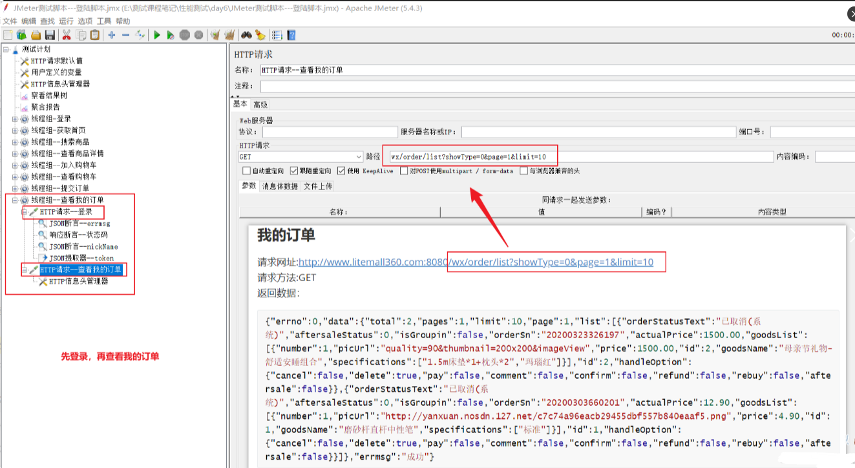
Task: Click the Paste clipboard icon
Action: click(x=95, y=35)
